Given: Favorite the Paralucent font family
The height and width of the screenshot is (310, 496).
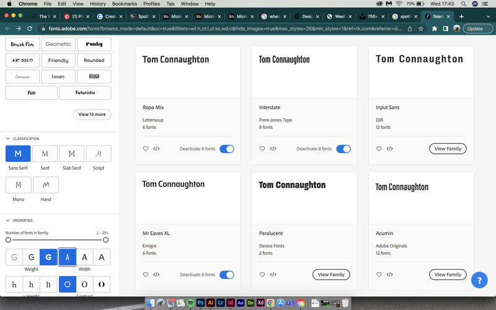Looking at the screenshot, I should click(262, 275).
